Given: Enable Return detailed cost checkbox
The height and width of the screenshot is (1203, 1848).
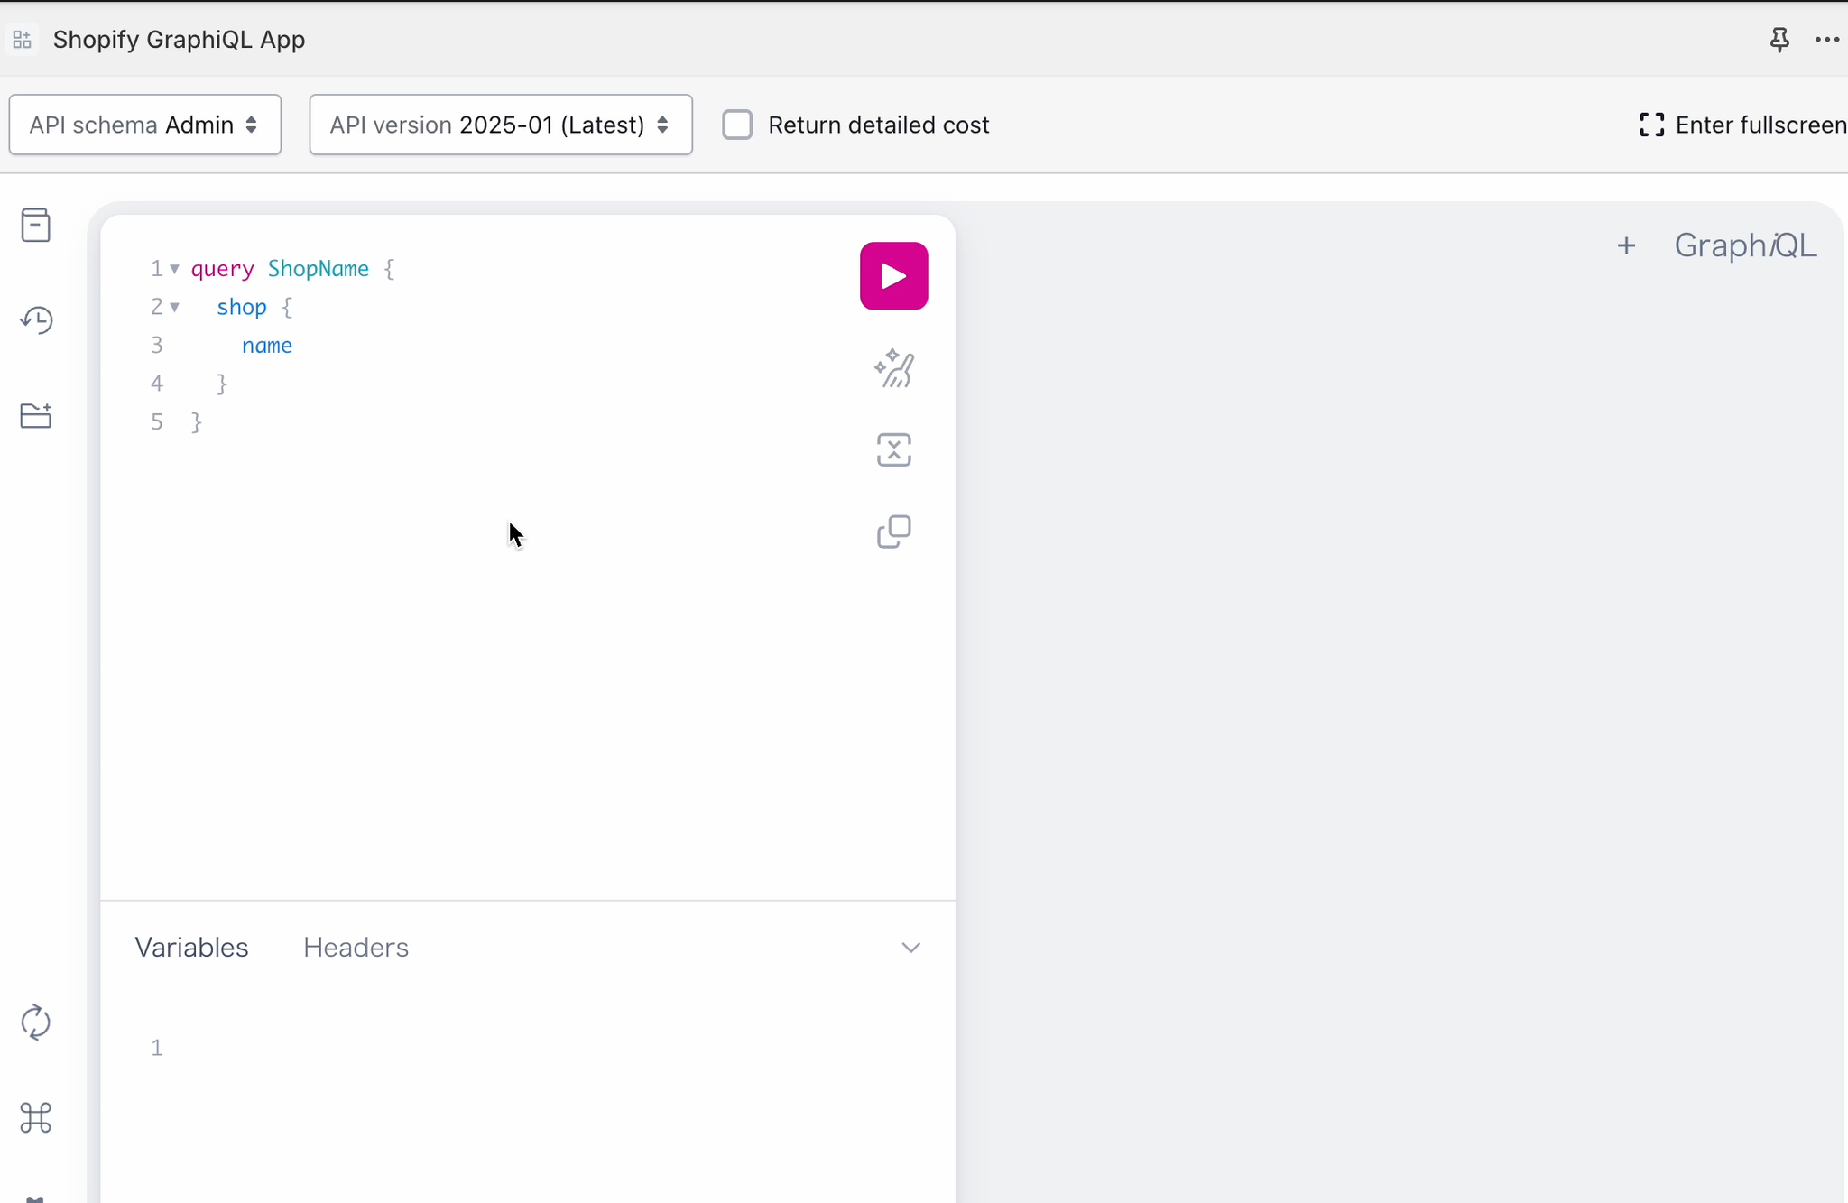Looking at the screenshot, I should tap(737, 125).
